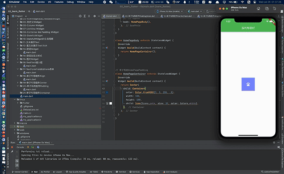
Task: Click the Hot Restart icon in Run panel
Action: (x=32, y=147)
